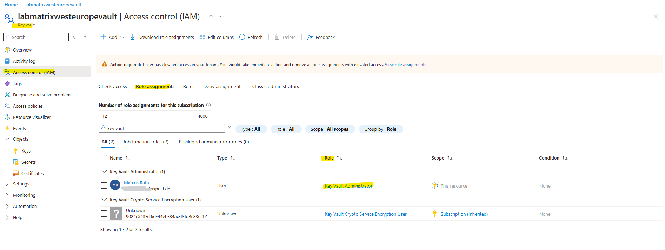The width and height of the screenshot is (665, 250).
Task: Expand the Settings section
Action: (7, 184)
